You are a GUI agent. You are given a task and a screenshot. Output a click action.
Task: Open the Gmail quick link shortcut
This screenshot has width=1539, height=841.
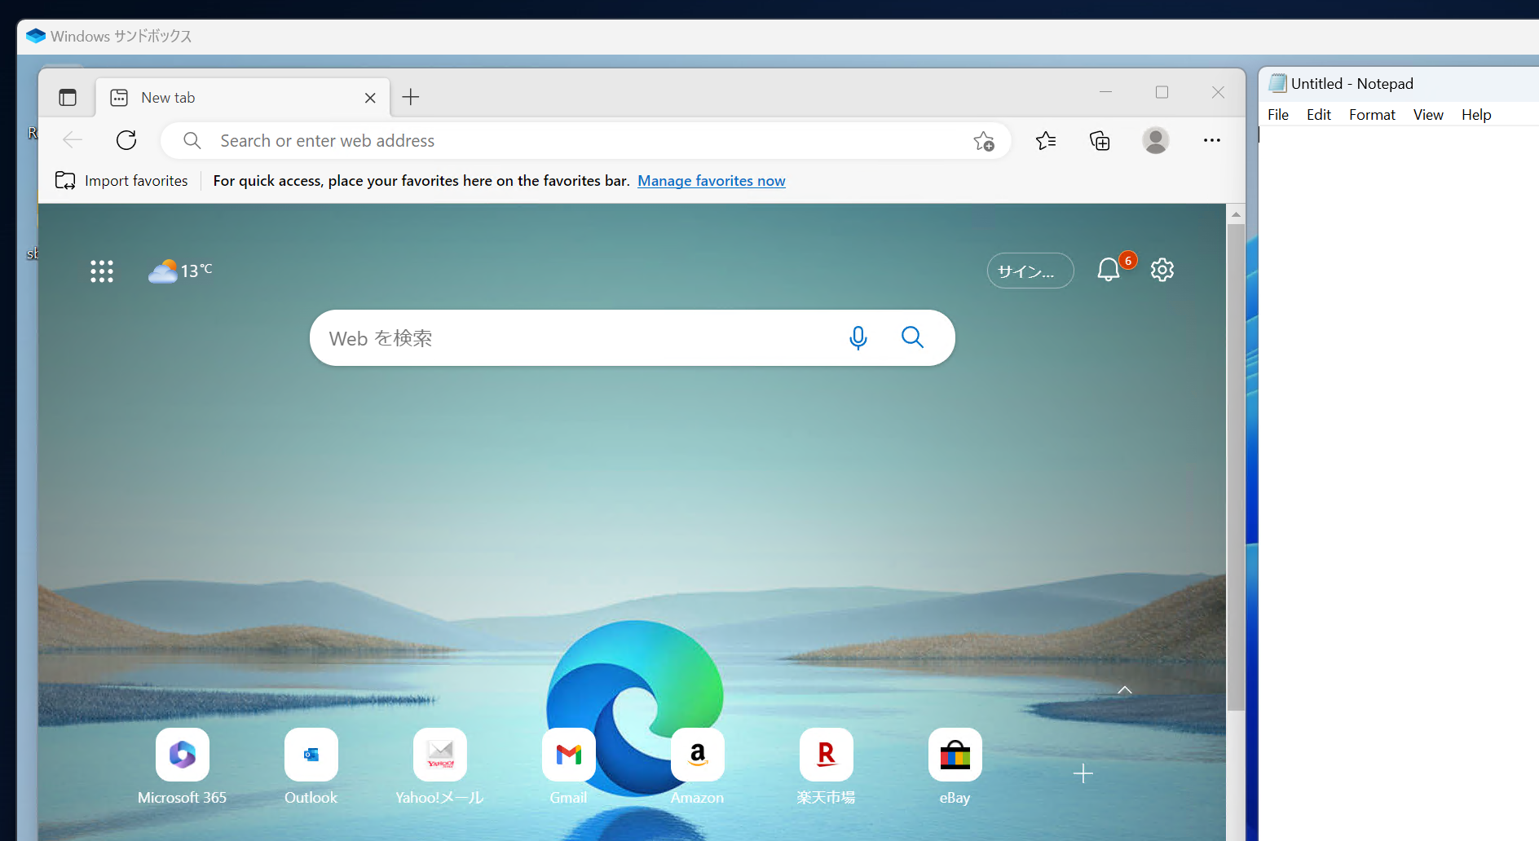568,755
